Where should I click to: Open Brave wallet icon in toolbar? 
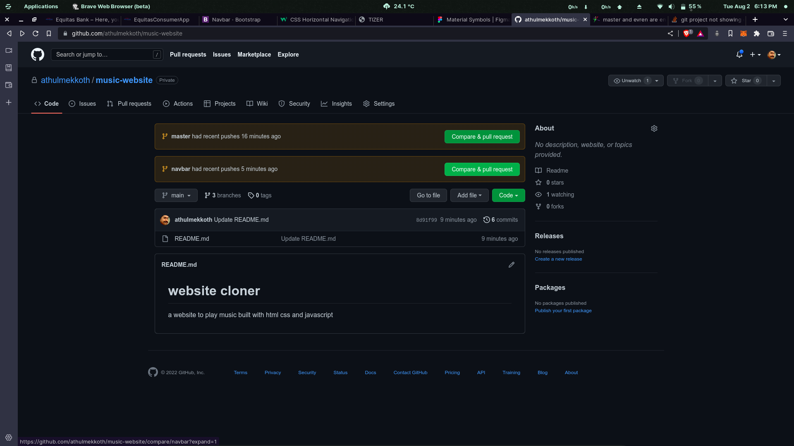[x=771, y=33]
